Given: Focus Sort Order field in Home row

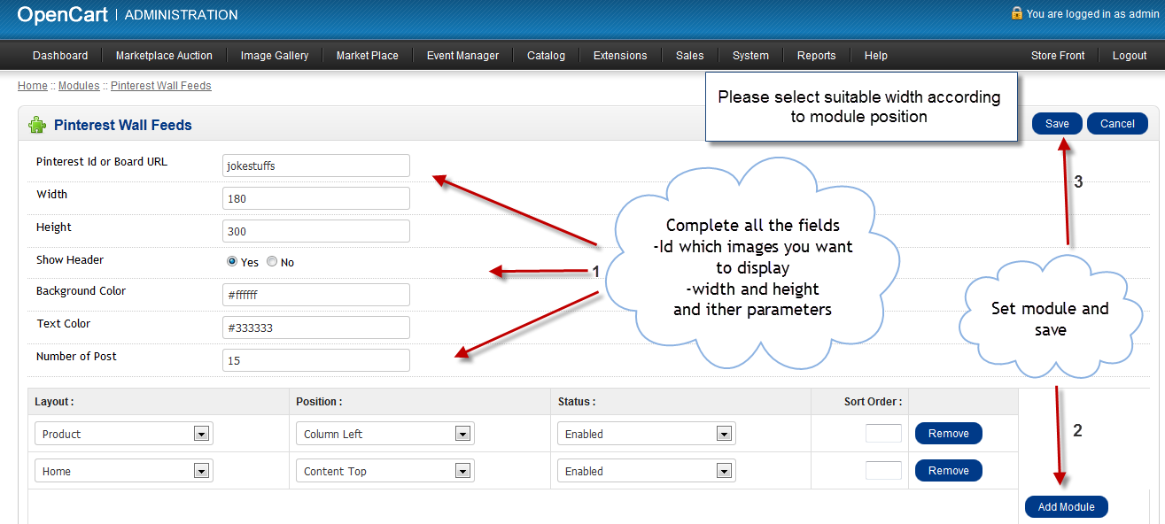Looking at the screenshot, I should tap(883, 471).
